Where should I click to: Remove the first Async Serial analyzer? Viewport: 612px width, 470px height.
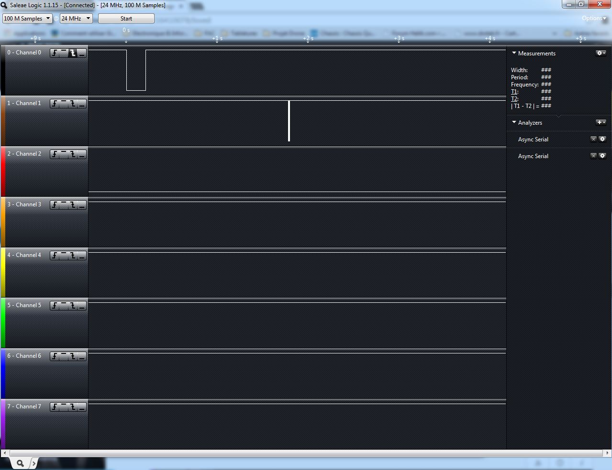click(593, 139)
